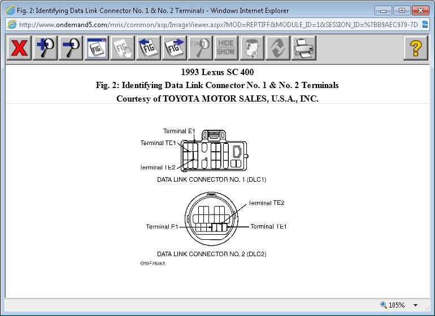Click the G93F76563 figure code
435x316 pixels.
(153, 264)
